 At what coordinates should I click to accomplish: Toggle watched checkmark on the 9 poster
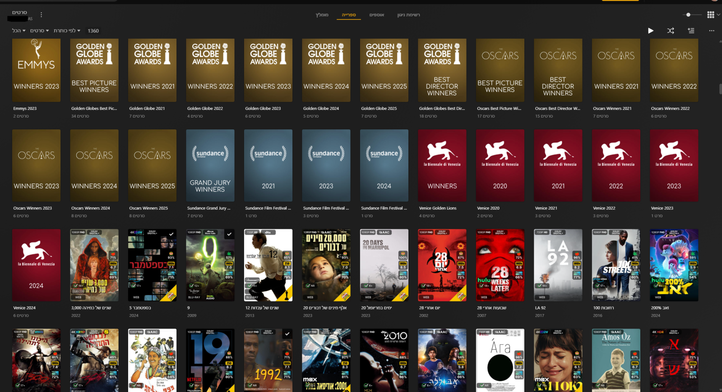coord(229,234)
